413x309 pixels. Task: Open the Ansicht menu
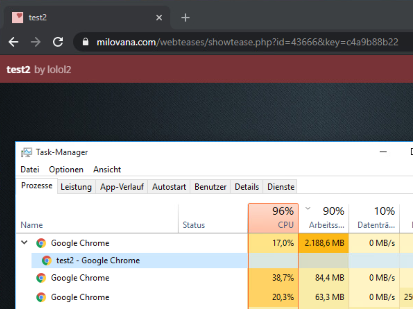(107, 169)
